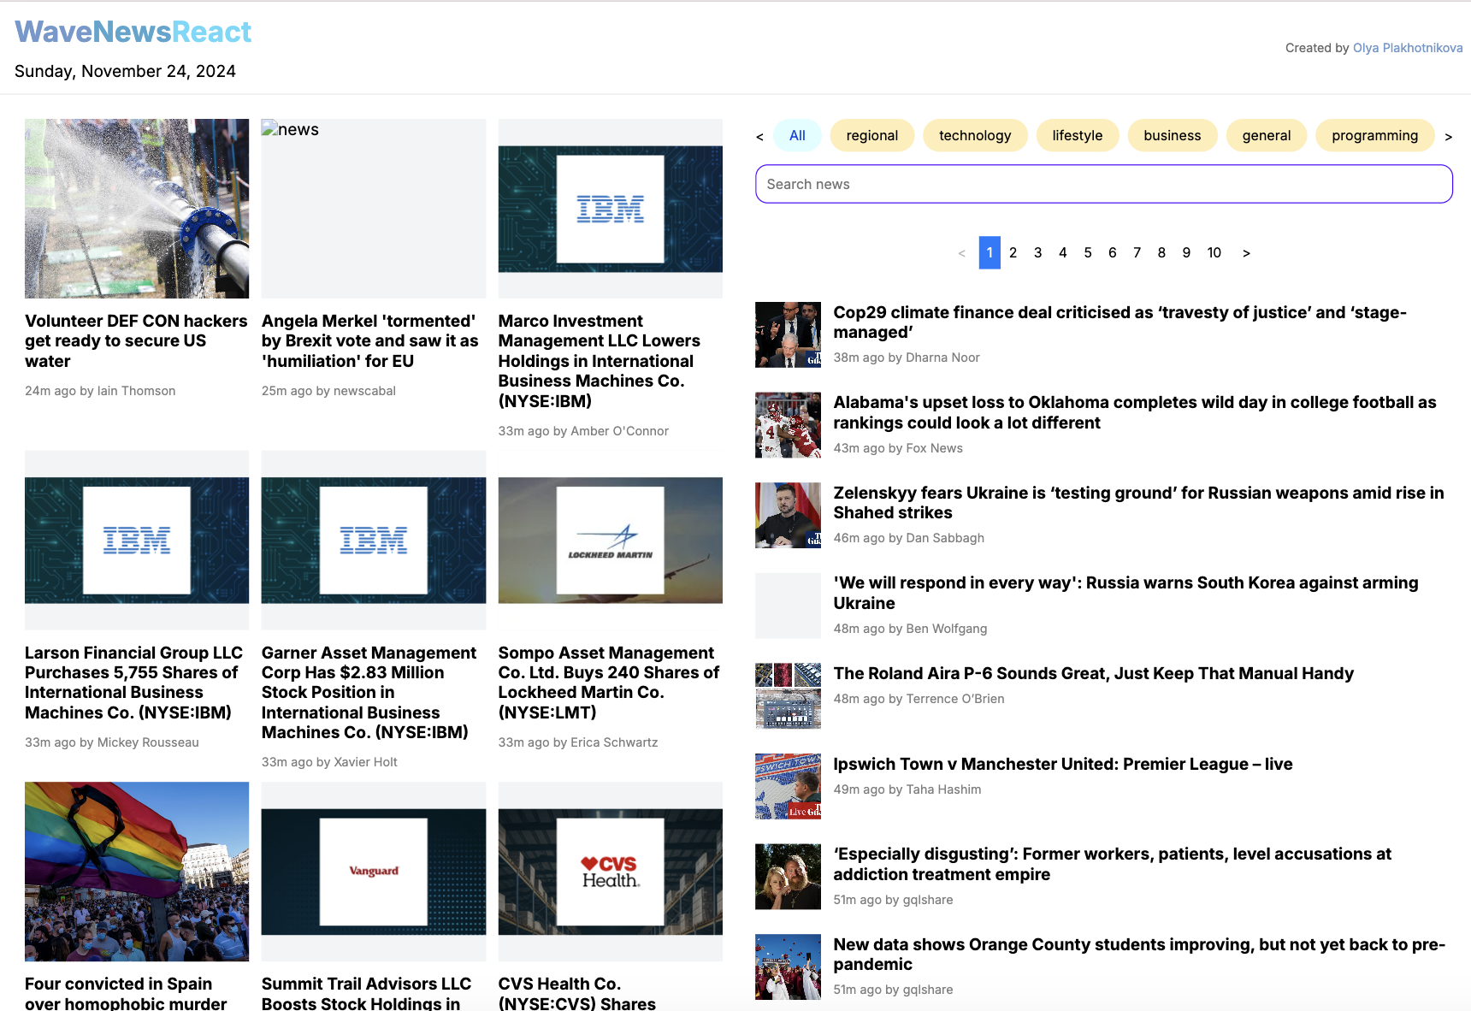Open Ipswich Town v Manchester United headline
1471x1011 pixels.
click(x=1063, y=764)
